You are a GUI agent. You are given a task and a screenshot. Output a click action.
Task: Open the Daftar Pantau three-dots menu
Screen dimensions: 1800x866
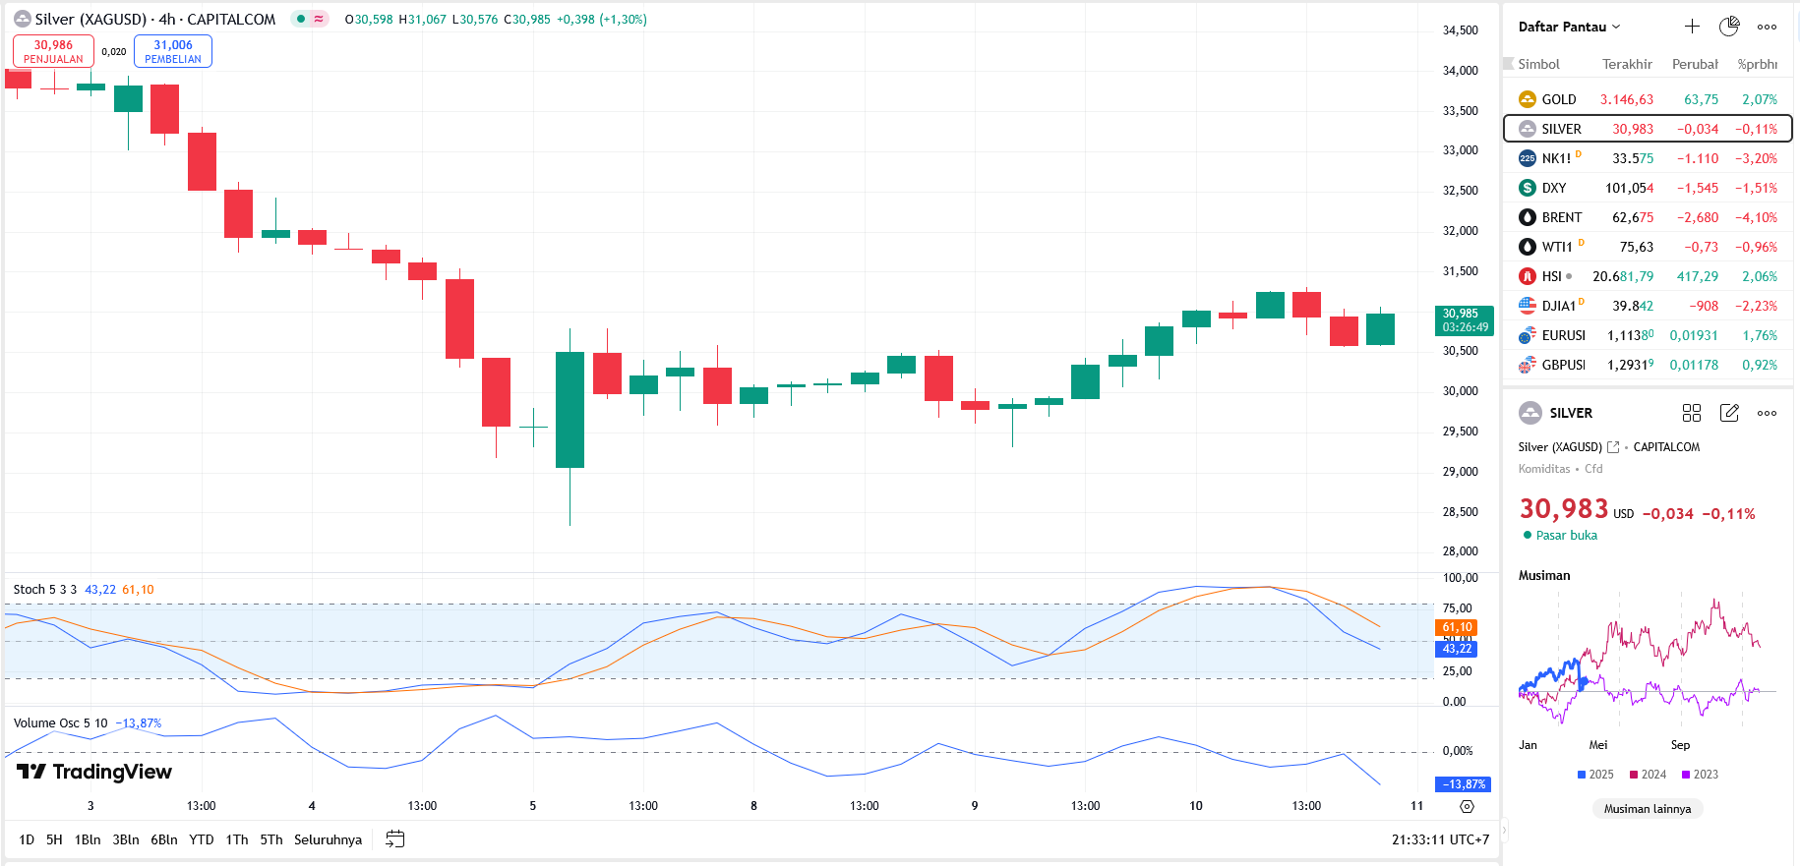(x=1767, y=27)
